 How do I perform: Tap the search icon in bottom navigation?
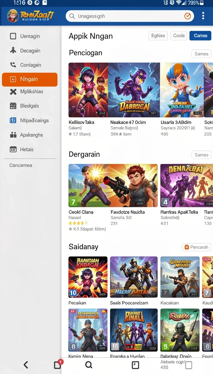click(x=89, y=365)
